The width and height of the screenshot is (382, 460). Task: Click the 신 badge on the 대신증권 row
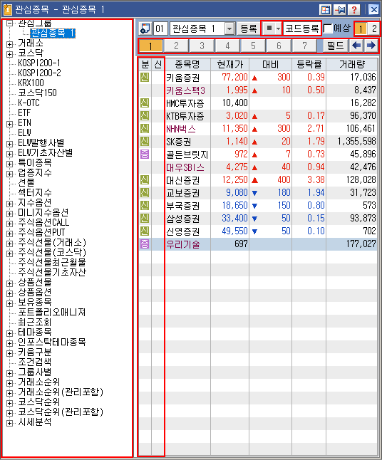pos(145,180)
